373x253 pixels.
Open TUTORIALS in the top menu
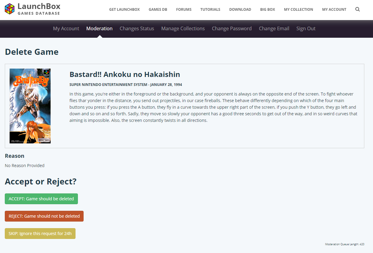pyautogui.click(x=210, y=10)
